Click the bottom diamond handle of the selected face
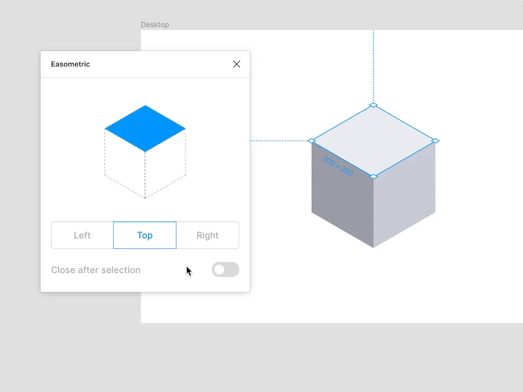523x392 pixels. (x=373, y=176)
